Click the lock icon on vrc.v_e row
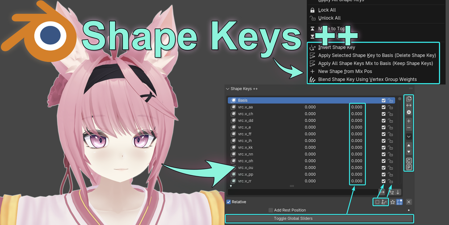 point(390,127)
